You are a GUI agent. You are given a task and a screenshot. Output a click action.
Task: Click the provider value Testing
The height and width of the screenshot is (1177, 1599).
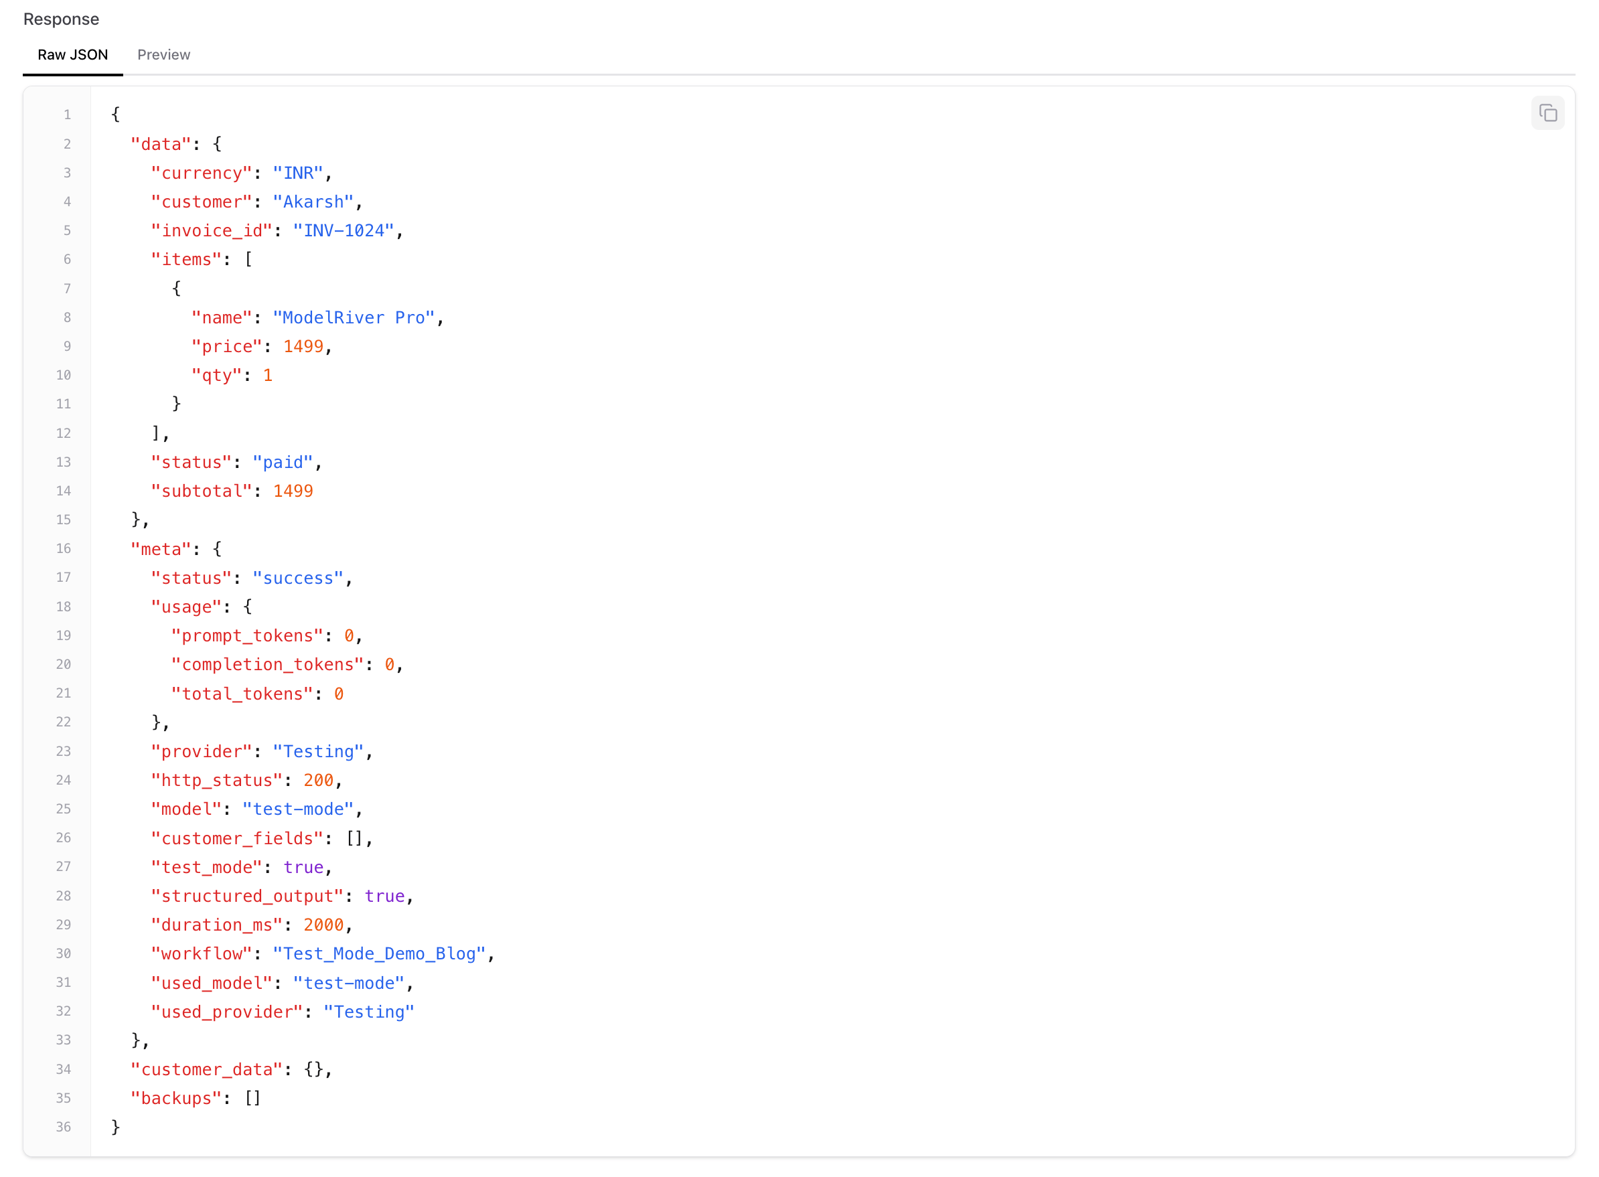319,751
